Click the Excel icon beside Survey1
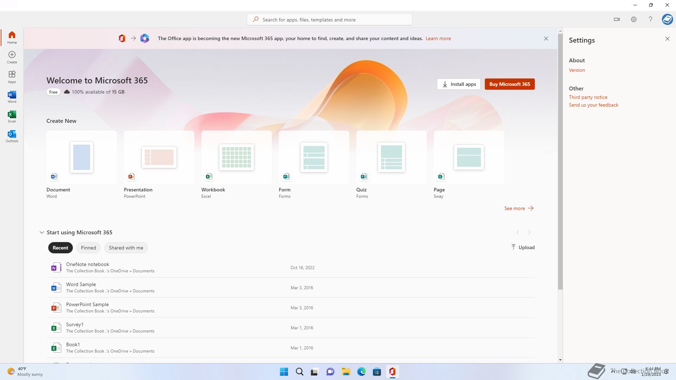676x380 pixels. tap(56, 328)
